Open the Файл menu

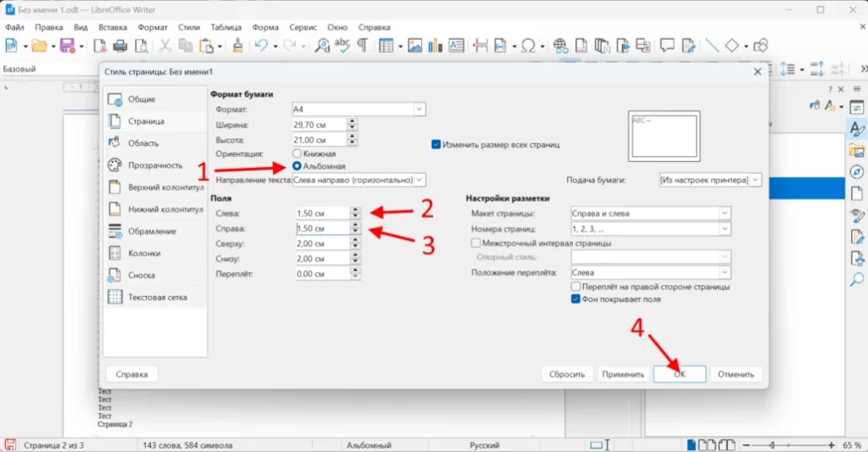click(15, 27)
